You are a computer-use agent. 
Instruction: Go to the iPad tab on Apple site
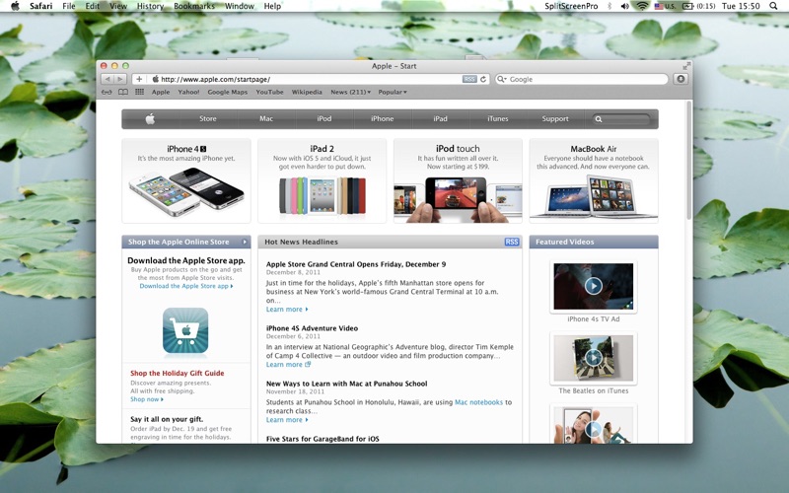pos(440,118)
